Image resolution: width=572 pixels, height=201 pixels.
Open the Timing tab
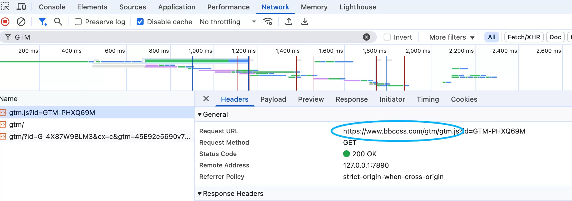pos(428,99)
